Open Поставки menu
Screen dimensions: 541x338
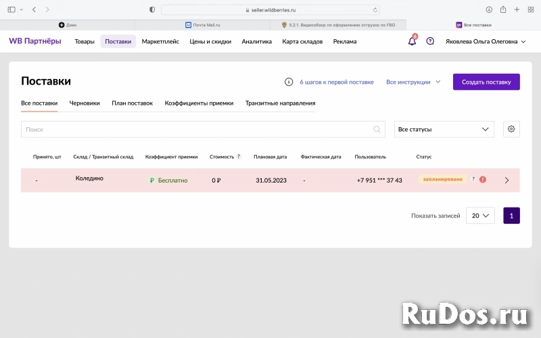pos(118,41)
